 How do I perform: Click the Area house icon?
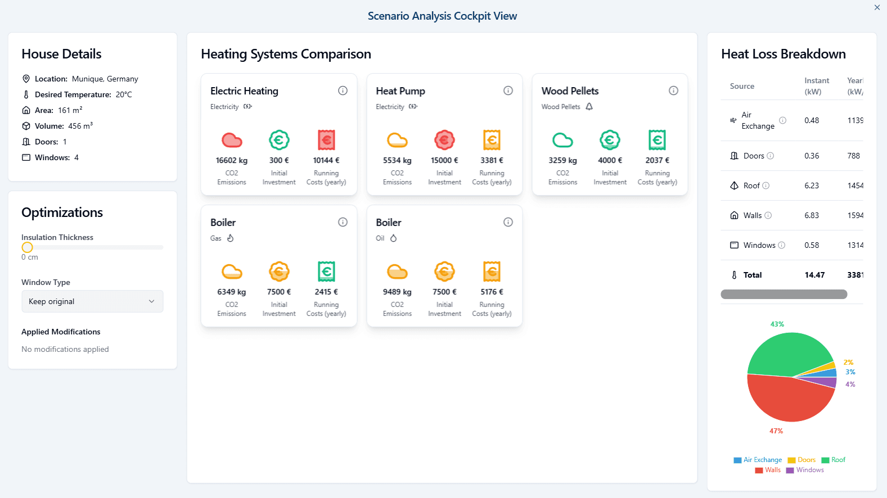(x=26, y=110)
